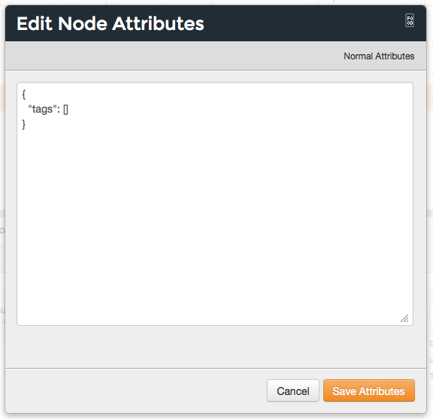Close the dialog via the F00D glyph icon
The width and height of the screenshot is (433, 419).
point(410,20)
